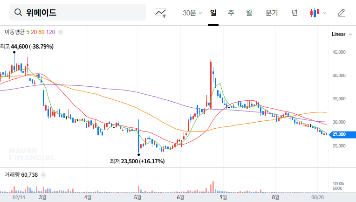Click the lowest-price marker dot
Image resolution: width=356 pixels, height=202 pixels.
[139, 155]
